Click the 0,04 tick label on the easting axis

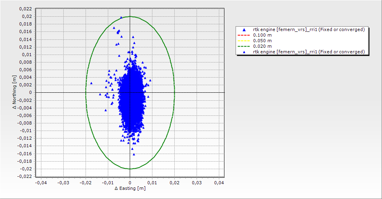click(219, 183)
